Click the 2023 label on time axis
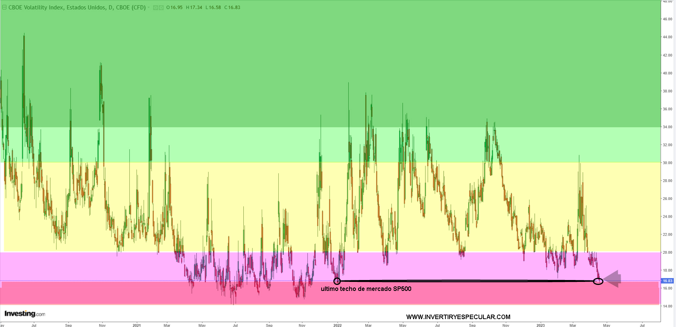This screenshot has width=676, height=327. point(541,325)
